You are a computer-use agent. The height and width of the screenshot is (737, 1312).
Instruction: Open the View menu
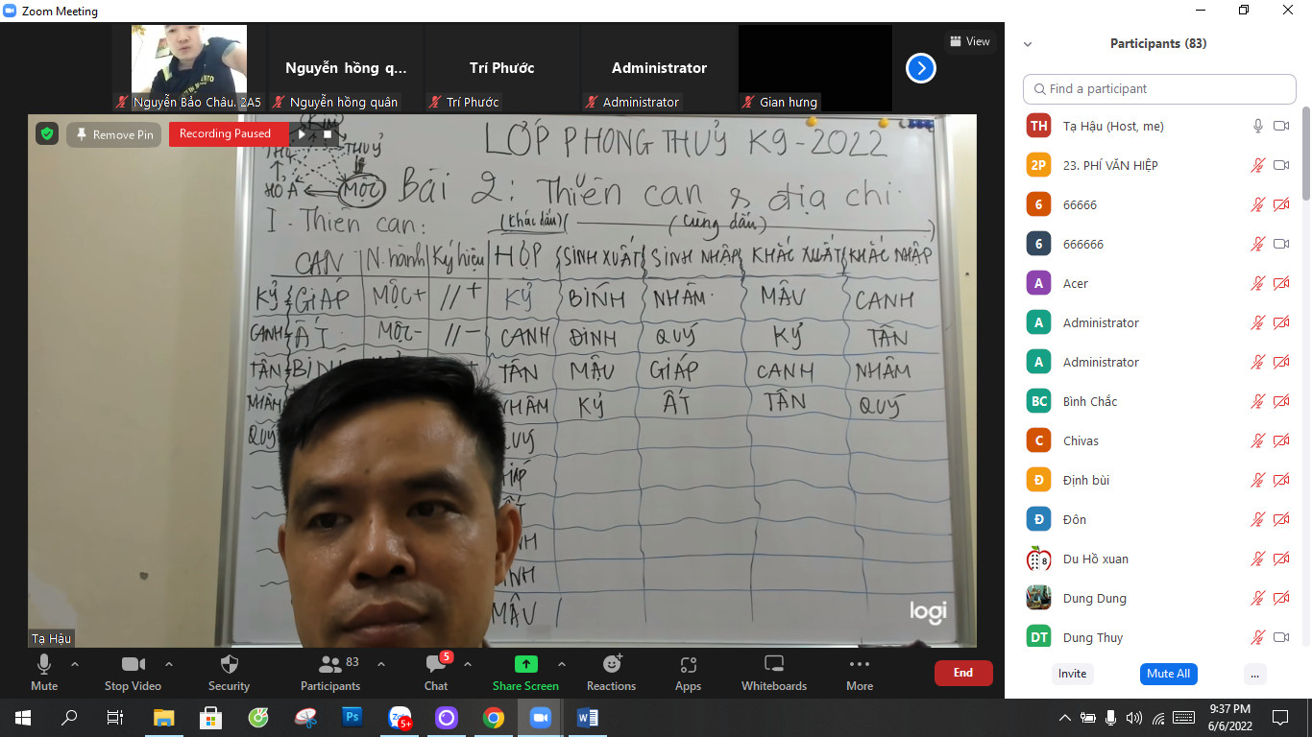[x=969, y=41]
